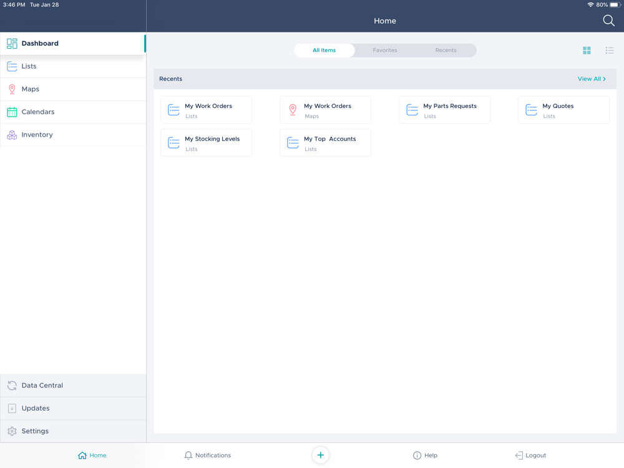Select the Favorites tab
The height and width of the screenshot is (468, 624).
[x=384, y=51]
